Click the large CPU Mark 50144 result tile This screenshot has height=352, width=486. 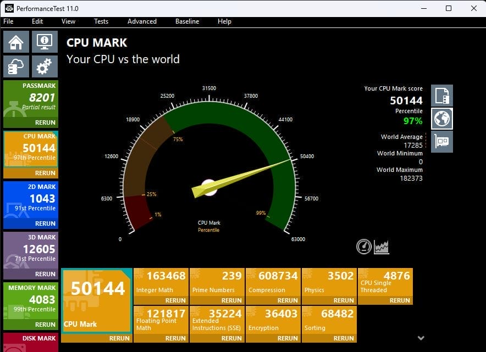tap(97, 301)
